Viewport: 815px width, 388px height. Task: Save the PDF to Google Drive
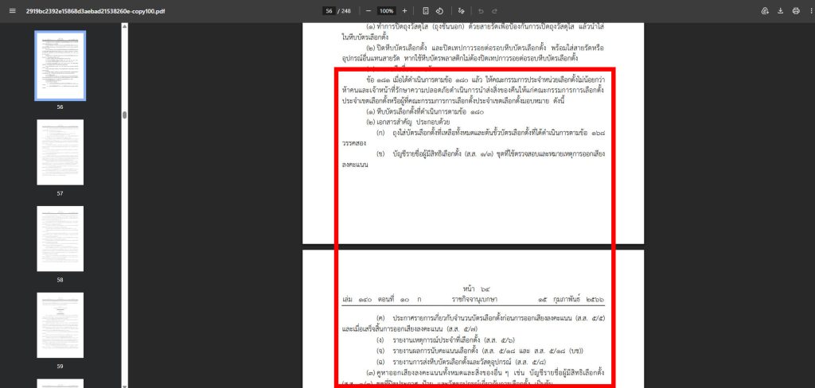pyautogui.click(x=765, y=11)
